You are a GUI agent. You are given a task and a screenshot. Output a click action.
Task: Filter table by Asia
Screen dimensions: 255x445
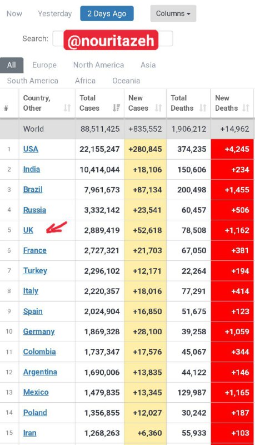pos(148,65)
